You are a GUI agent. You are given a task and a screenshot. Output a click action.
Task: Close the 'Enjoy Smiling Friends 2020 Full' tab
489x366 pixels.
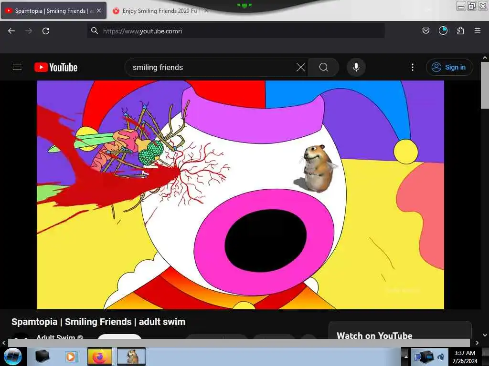206,11
